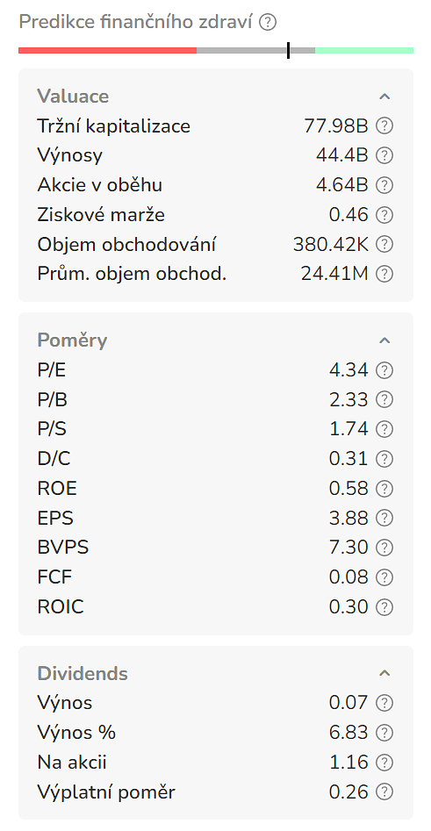Image resolution: width=431 pixels, height=831 pixels.
Task: Click help icon beside Výplatní poměr
Action: (x=384, y=792)
